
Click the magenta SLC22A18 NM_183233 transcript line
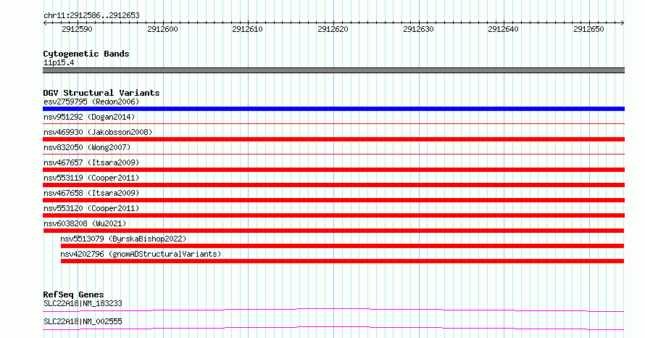pos(333,310)
